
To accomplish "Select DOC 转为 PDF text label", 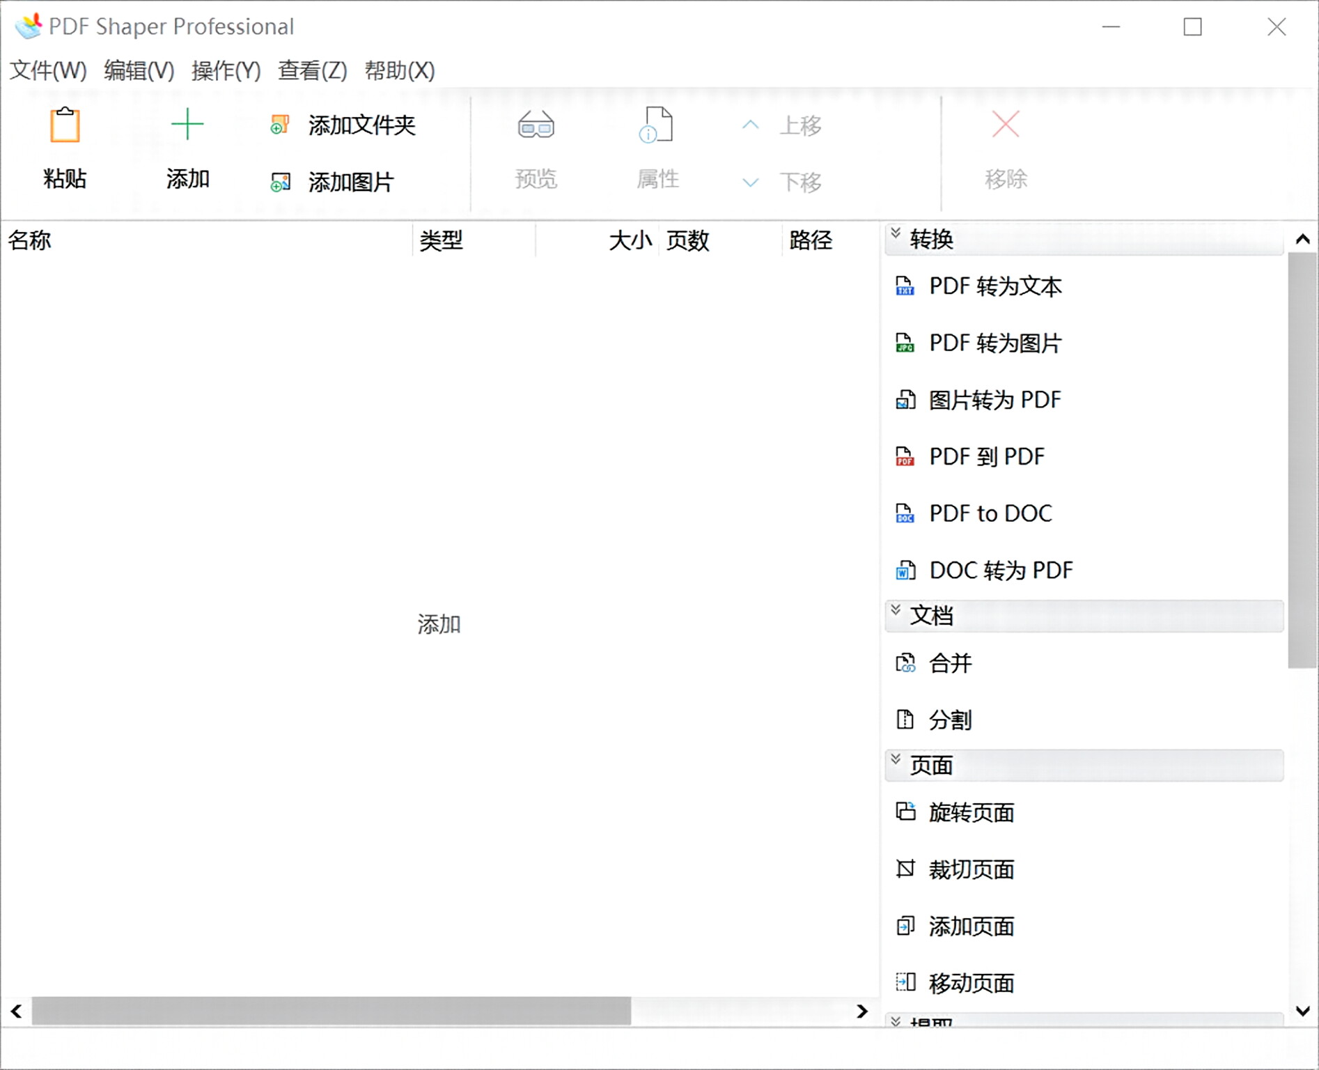I will coord(1001,571).
